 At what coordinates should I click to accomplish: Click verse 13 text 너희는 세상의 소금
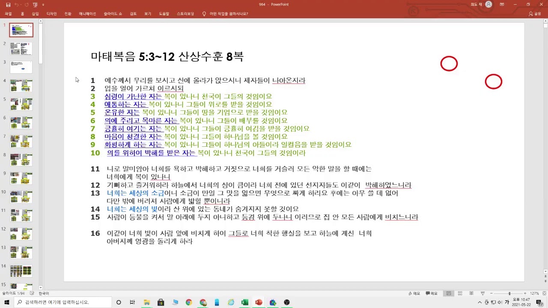[x=135, y=193]
